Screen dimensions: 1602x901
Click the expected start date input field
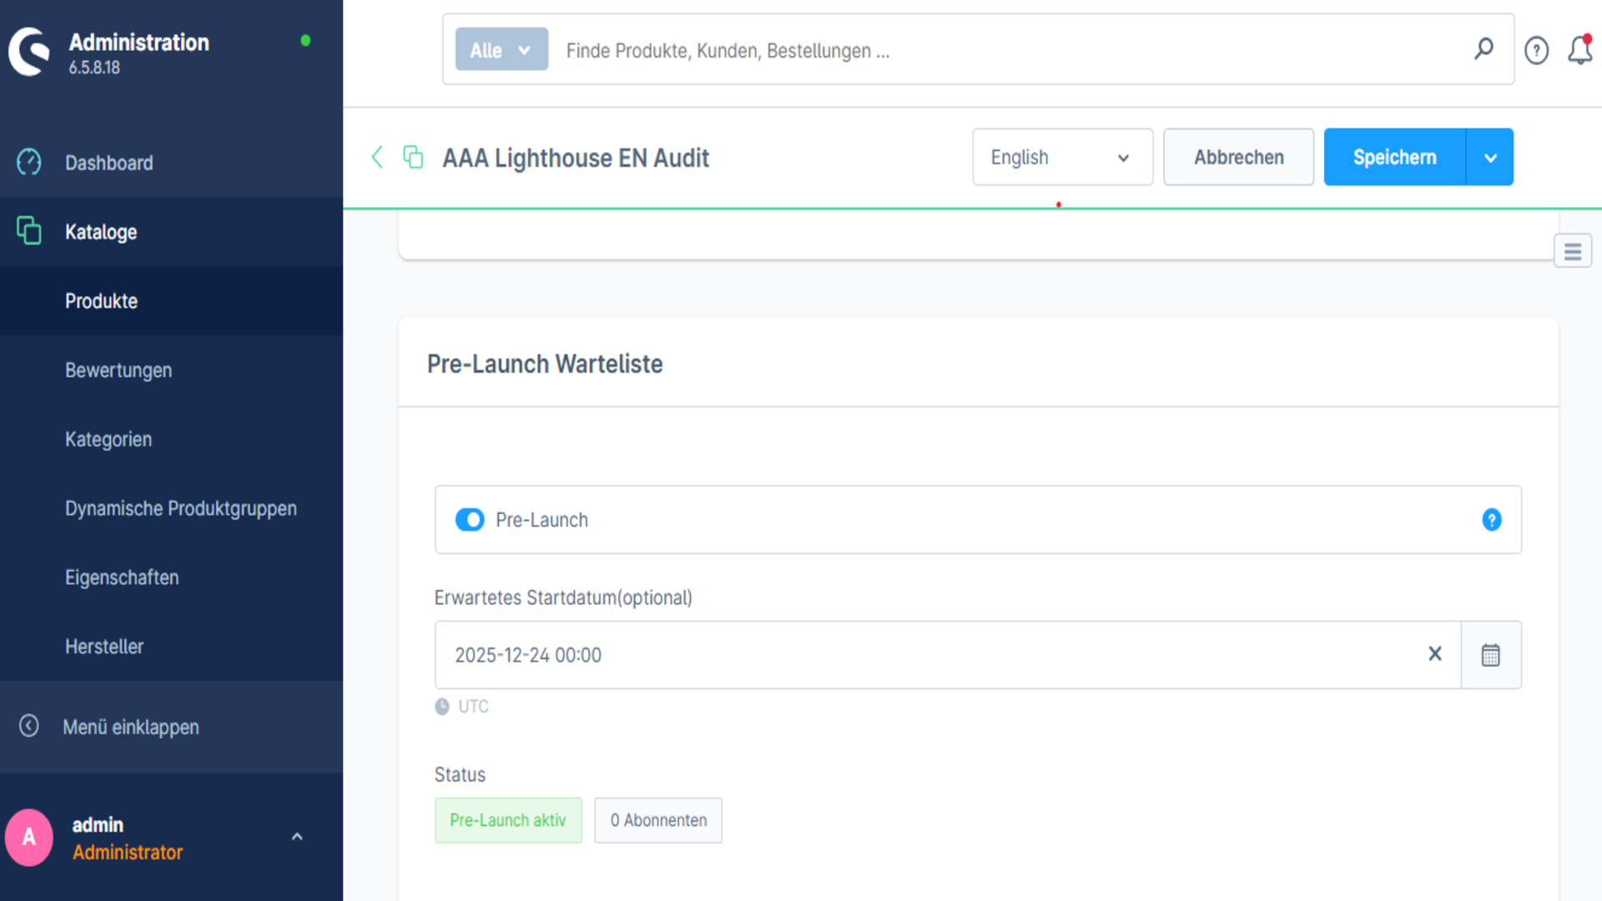[x=834, y=654]
